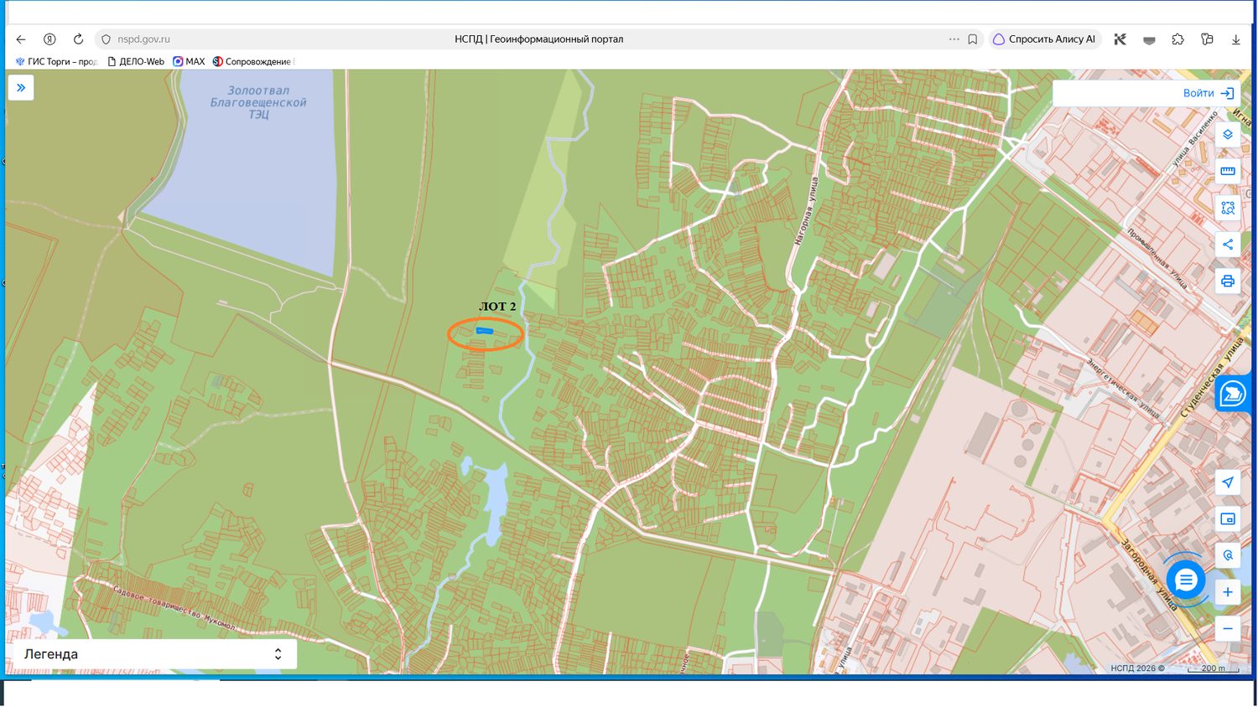
Task: Locate my position with arrow icon
Action: (x=1228, y=482)
